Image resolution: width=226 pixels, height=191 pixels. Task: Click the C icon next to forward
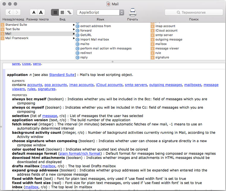pos(78,31)
